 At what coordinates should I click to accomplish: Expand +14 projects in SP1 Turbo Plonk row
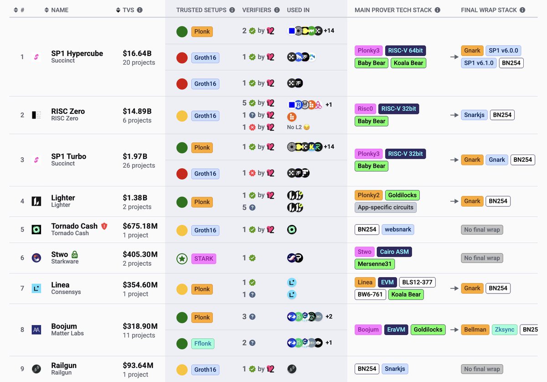pos(329,147)
